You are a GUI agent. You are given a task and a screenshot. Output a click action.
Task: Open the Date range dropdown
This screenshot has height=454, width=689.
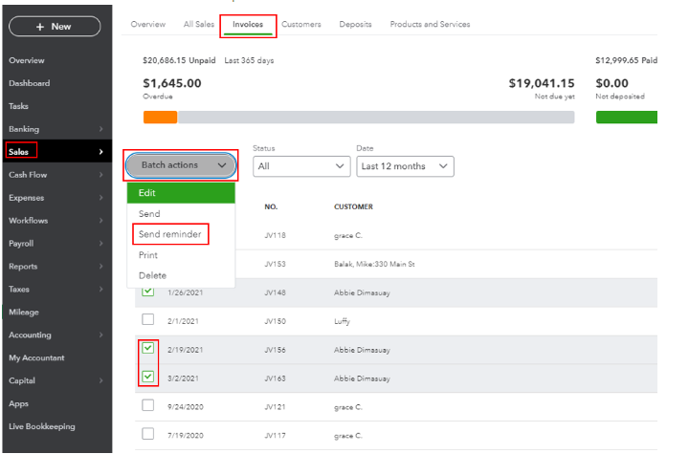(x=404, y=166)
